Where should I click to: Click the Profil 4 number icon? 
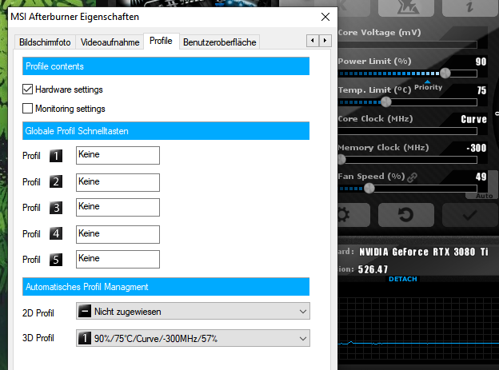tap(56, 233)
